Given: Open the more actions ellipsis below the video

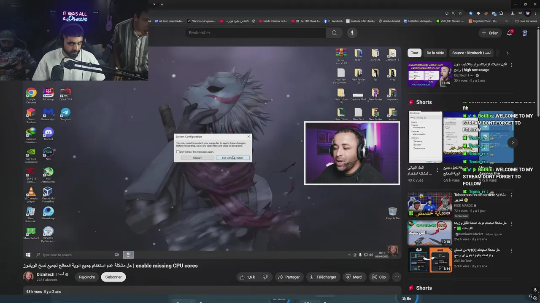Looking at the screenshot, I should click(x=397, y=277).
